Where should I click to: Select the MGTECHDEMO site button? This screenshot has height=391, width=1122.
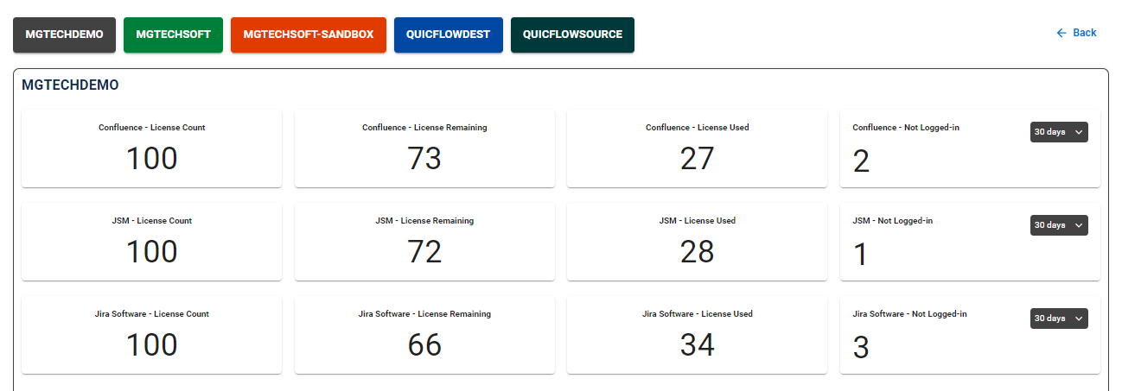(64, 35)
